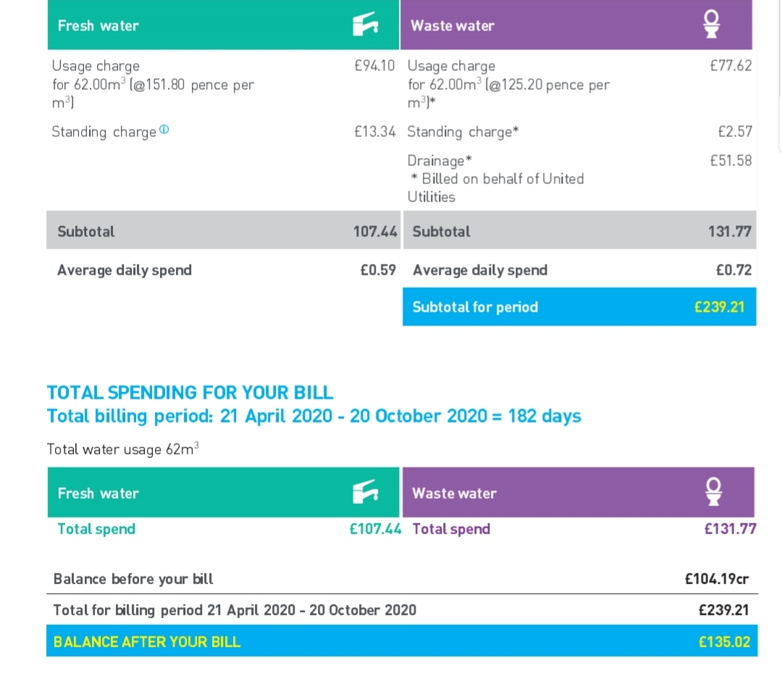782x674 pixels.
Task: Click the TOTAL SPENDING FOR YOUR BILL heading
Action: pos(190,392)
